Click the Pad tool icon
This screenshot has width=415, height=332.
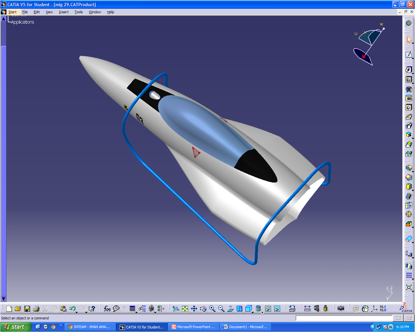point(409,70)
